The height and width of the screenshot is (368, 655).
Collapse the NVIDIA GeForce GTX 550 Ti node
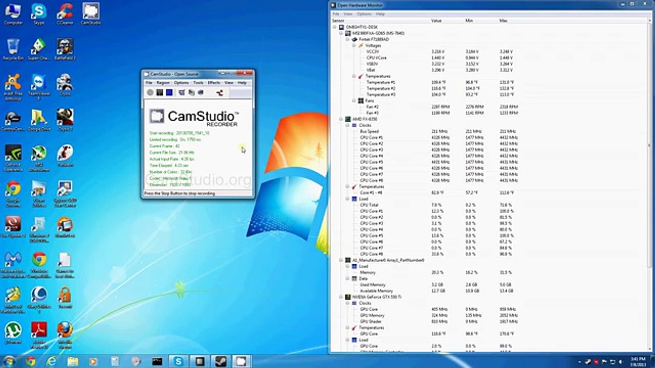click(x=341, y=296)
